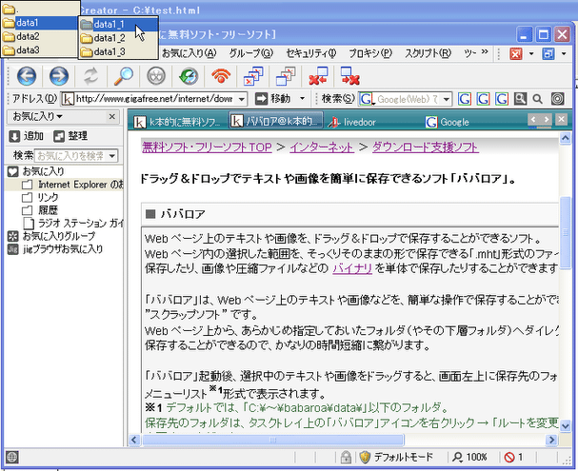
Task: Open the address bar dropdown arrow
Action: [242, 99]
